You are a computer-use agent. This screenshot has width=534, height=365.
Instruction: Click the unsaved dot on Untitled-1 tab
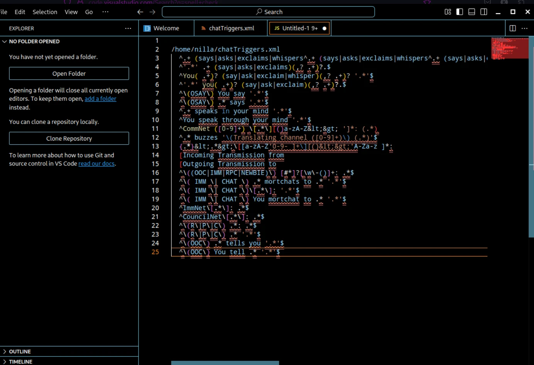click(x=324, y=28)
